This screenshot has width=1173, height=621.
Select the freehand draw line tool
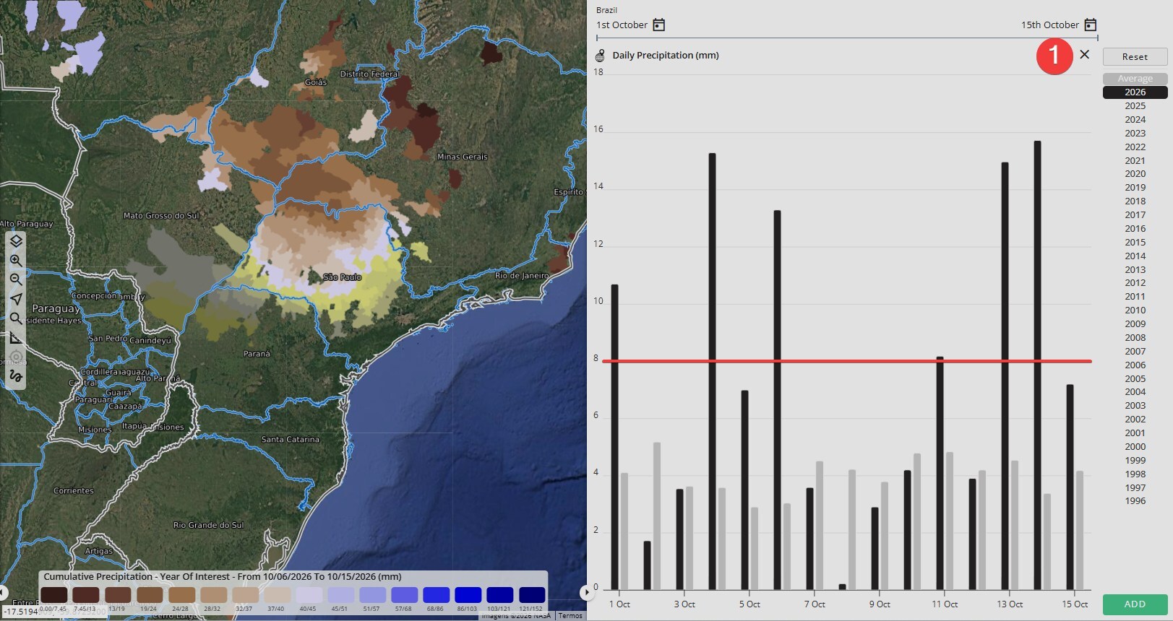point(16,376)
